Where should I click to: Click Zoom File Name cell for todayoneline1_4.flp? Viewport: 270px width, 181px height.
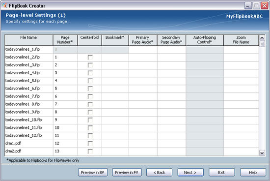coord(241,73)
